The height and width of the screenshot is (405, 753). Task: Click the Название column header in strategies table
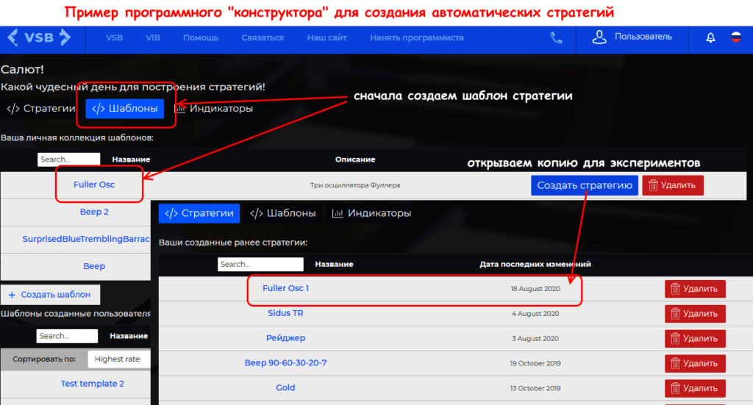pos(335,265)
